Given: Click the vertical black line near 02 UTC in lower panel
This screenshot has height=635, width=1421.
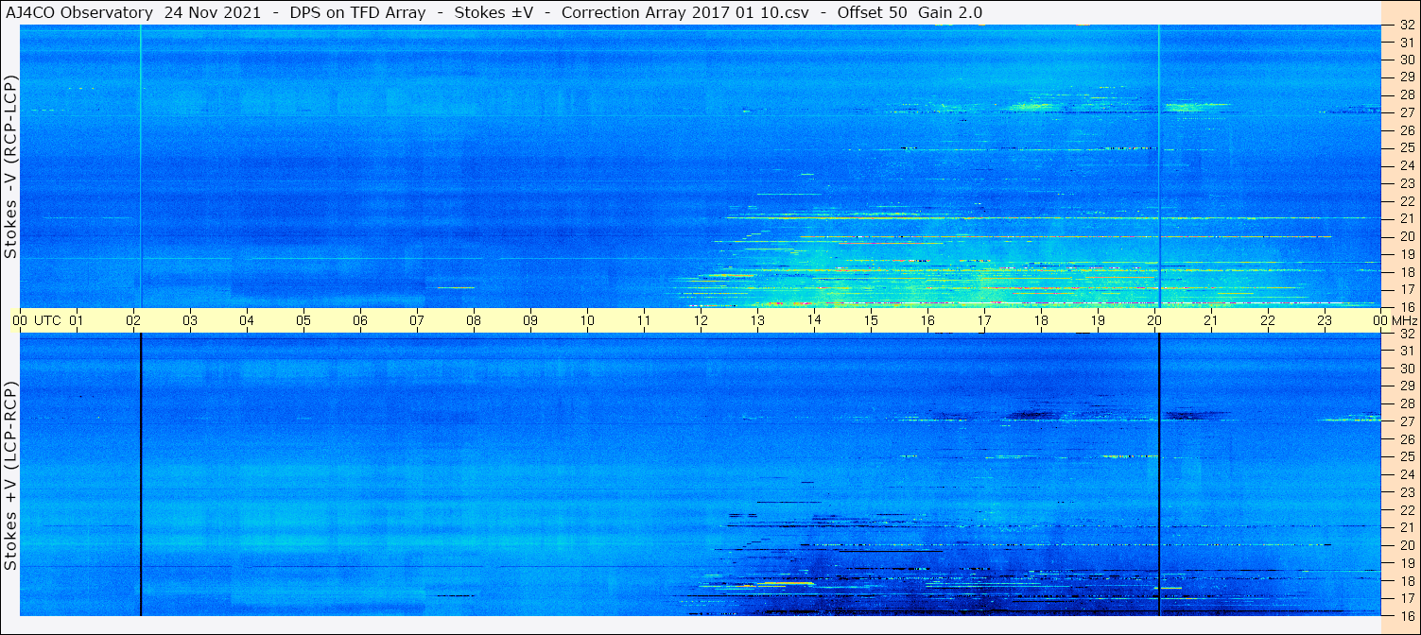Looking at the screenshot, I should (x=140, y=474).
